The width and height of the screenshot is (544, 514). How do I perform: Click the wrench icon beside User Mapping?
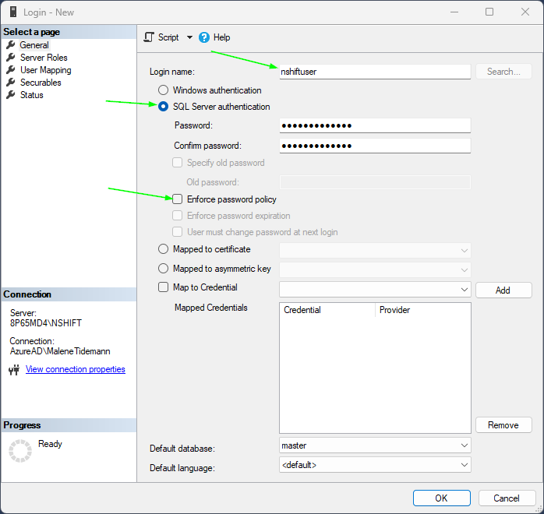(11, 70)
